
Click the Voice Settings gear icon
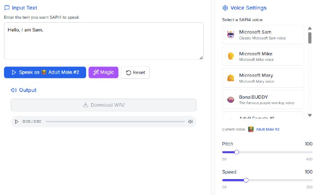coord(225,8)
